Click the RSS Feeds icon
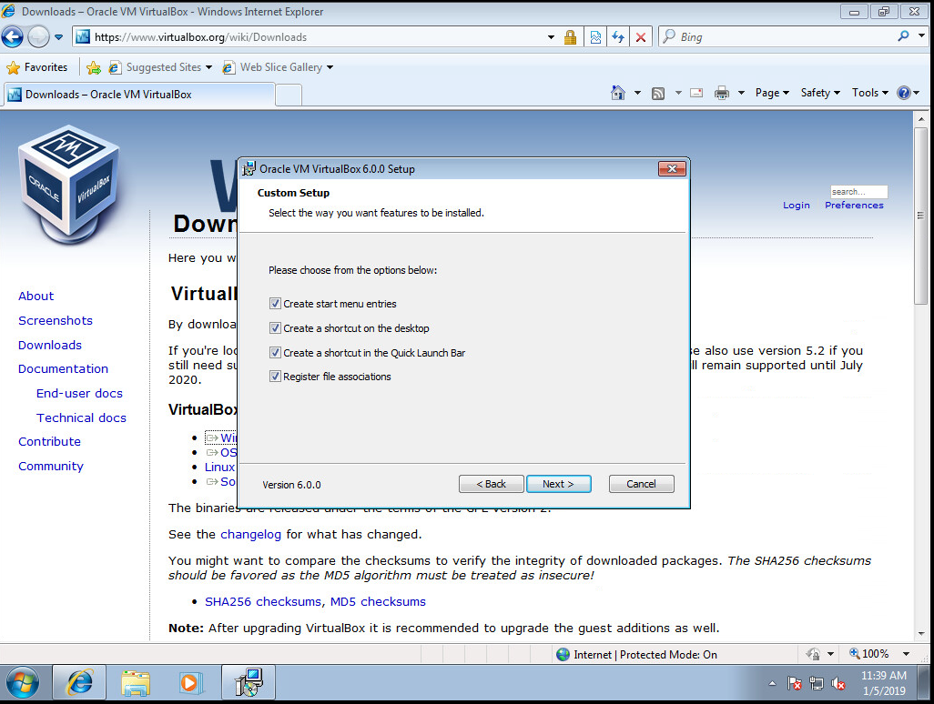 [x=658, y=93]
